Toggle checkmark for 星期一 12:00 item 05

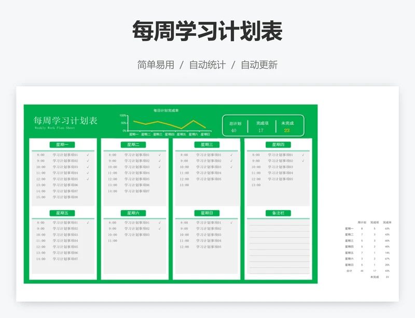click(88, 179)
